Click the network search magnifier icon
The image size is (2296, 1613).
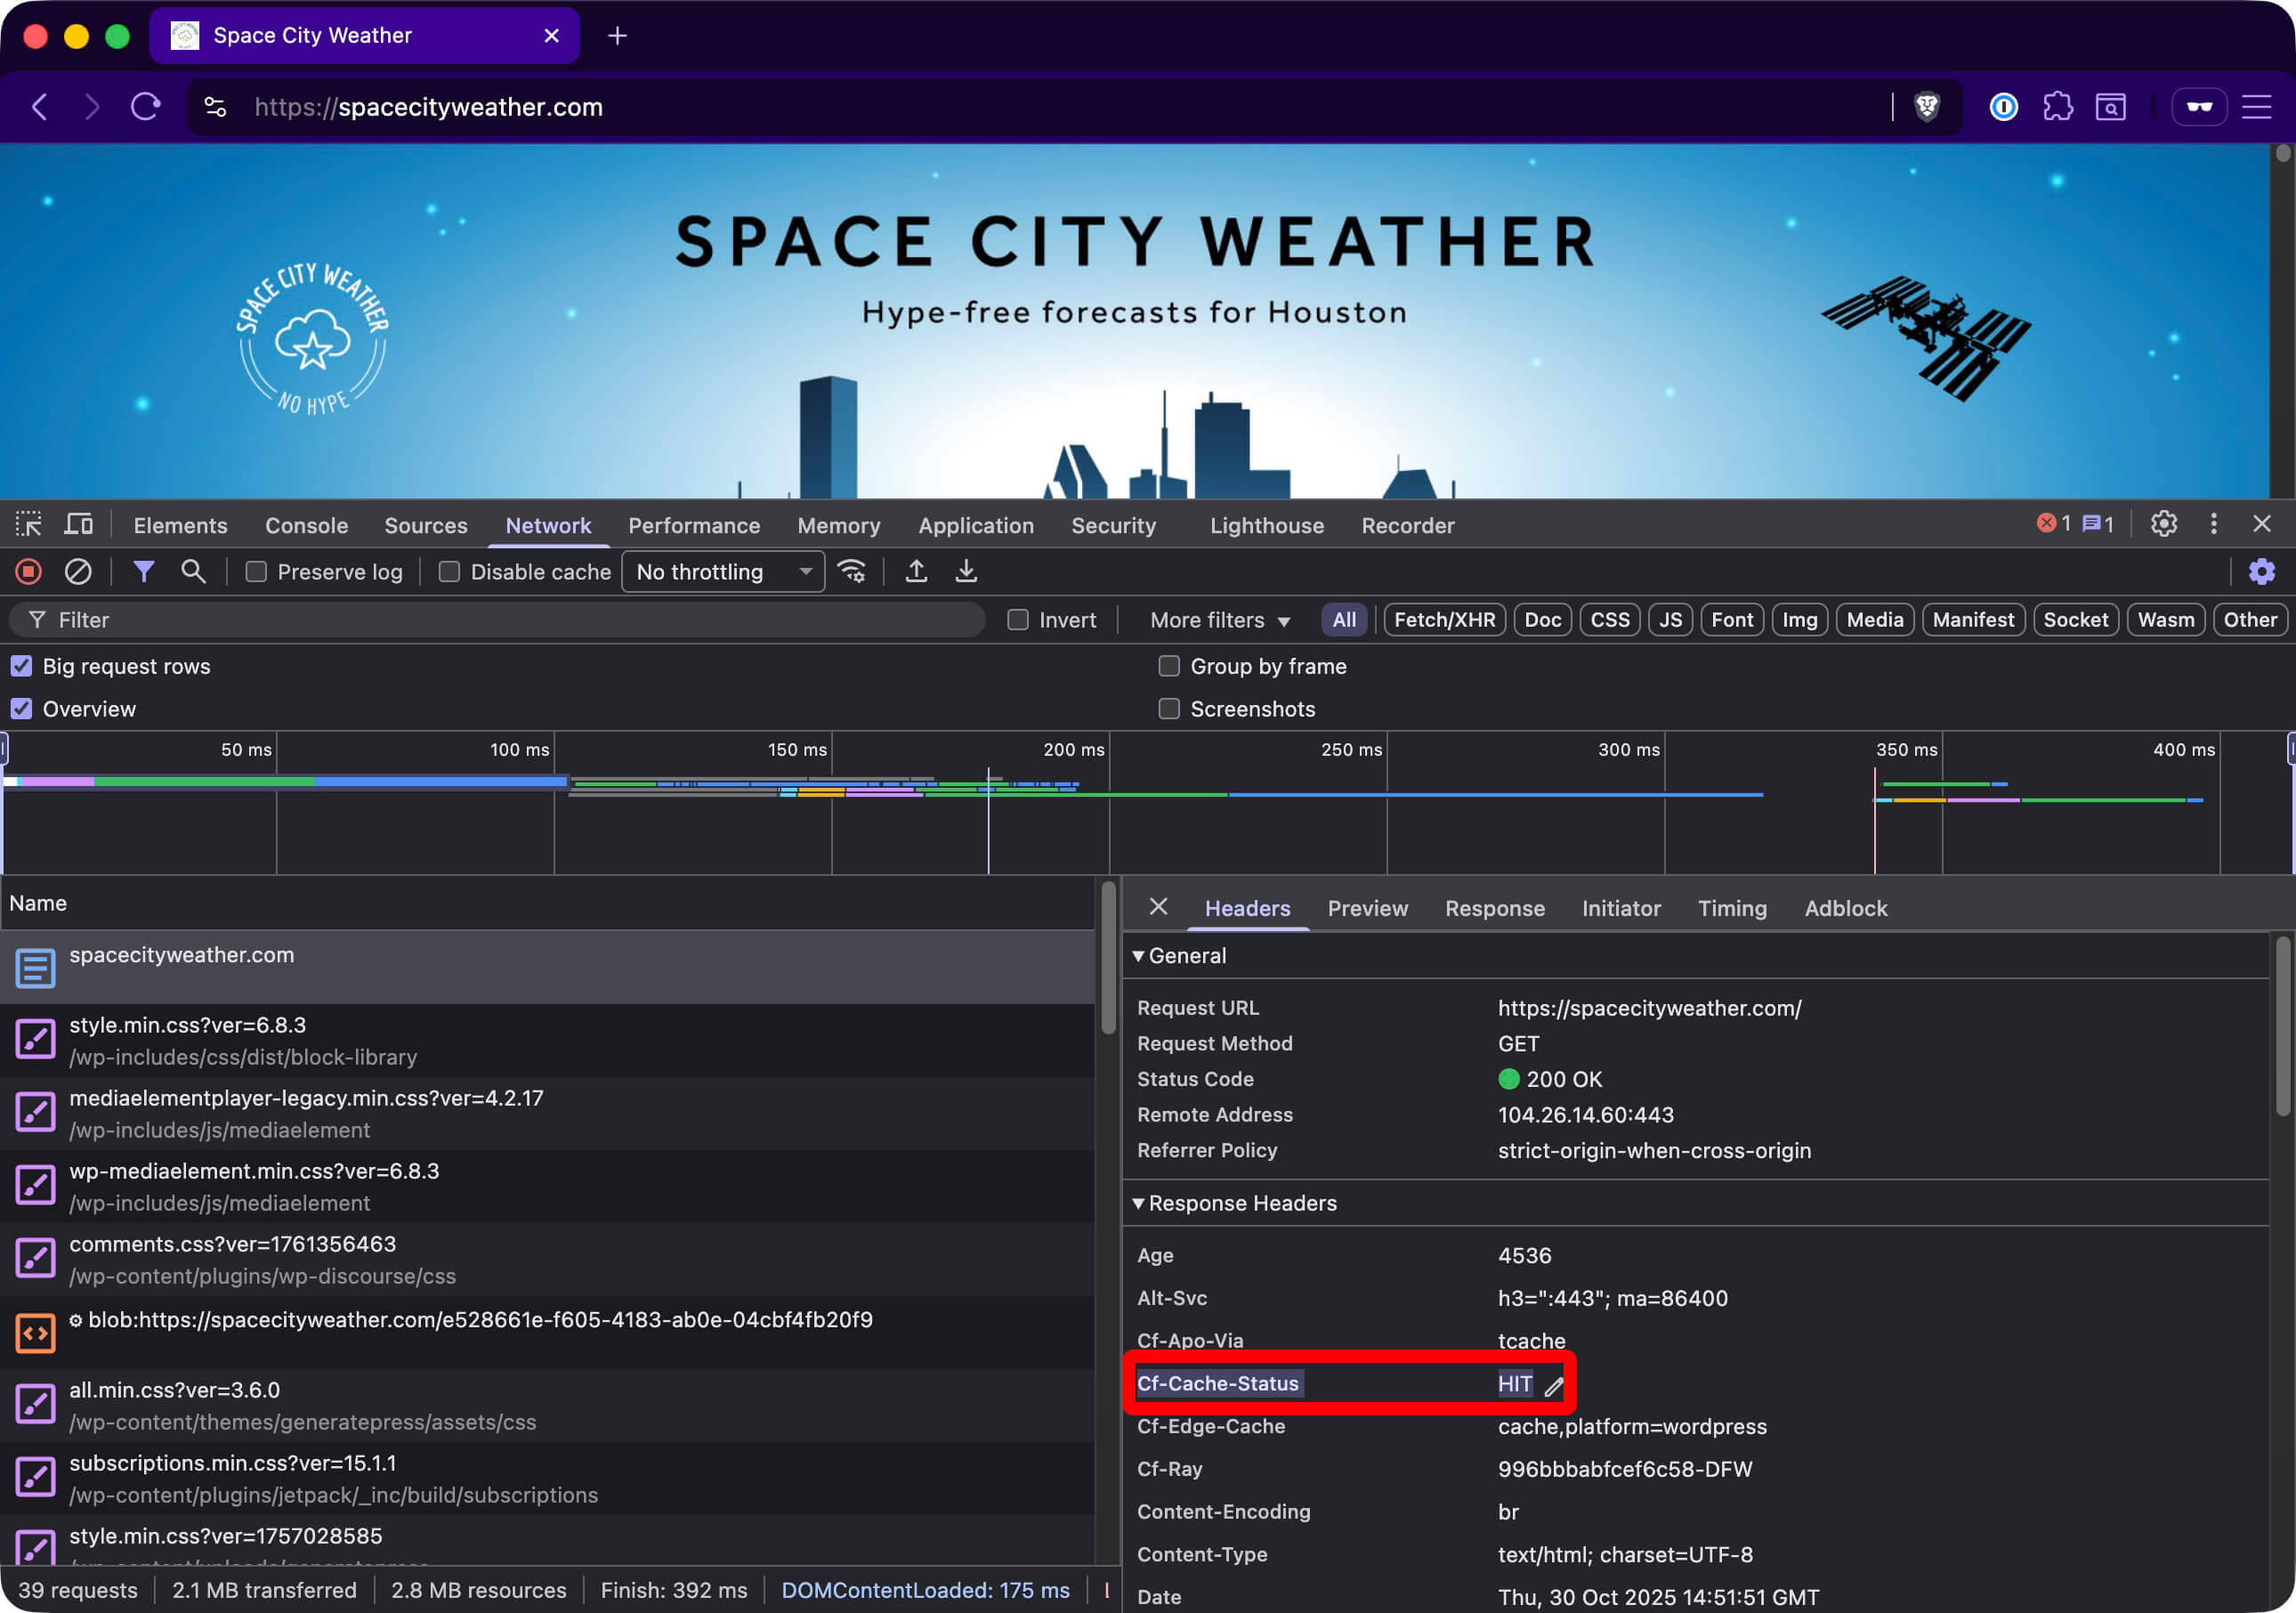tap(193, 571)
